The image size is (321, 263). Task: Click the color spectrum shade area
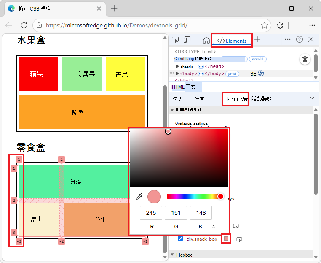click(179, 157)
